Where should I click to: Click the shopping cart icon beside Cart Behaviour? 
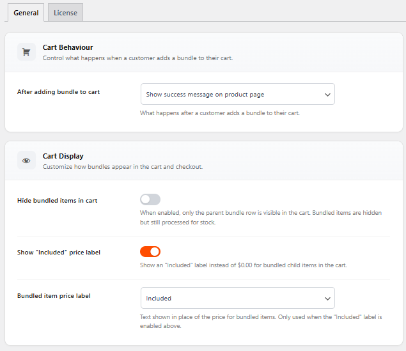point(26,52)
